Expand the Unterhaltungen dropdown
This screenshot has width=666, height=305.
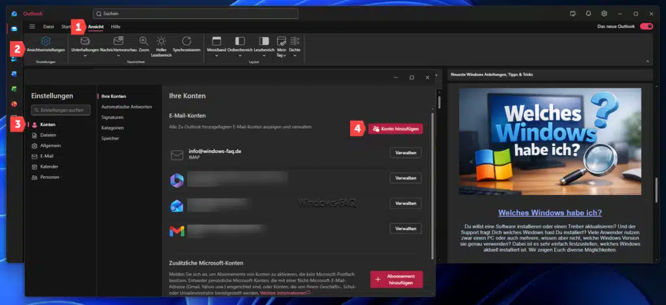[x=85, y=56]
